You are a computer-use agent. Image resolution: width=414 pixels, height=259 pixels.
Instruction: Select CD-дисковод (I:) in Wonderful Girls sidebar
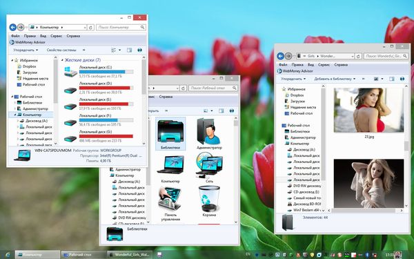pos(304,192)
